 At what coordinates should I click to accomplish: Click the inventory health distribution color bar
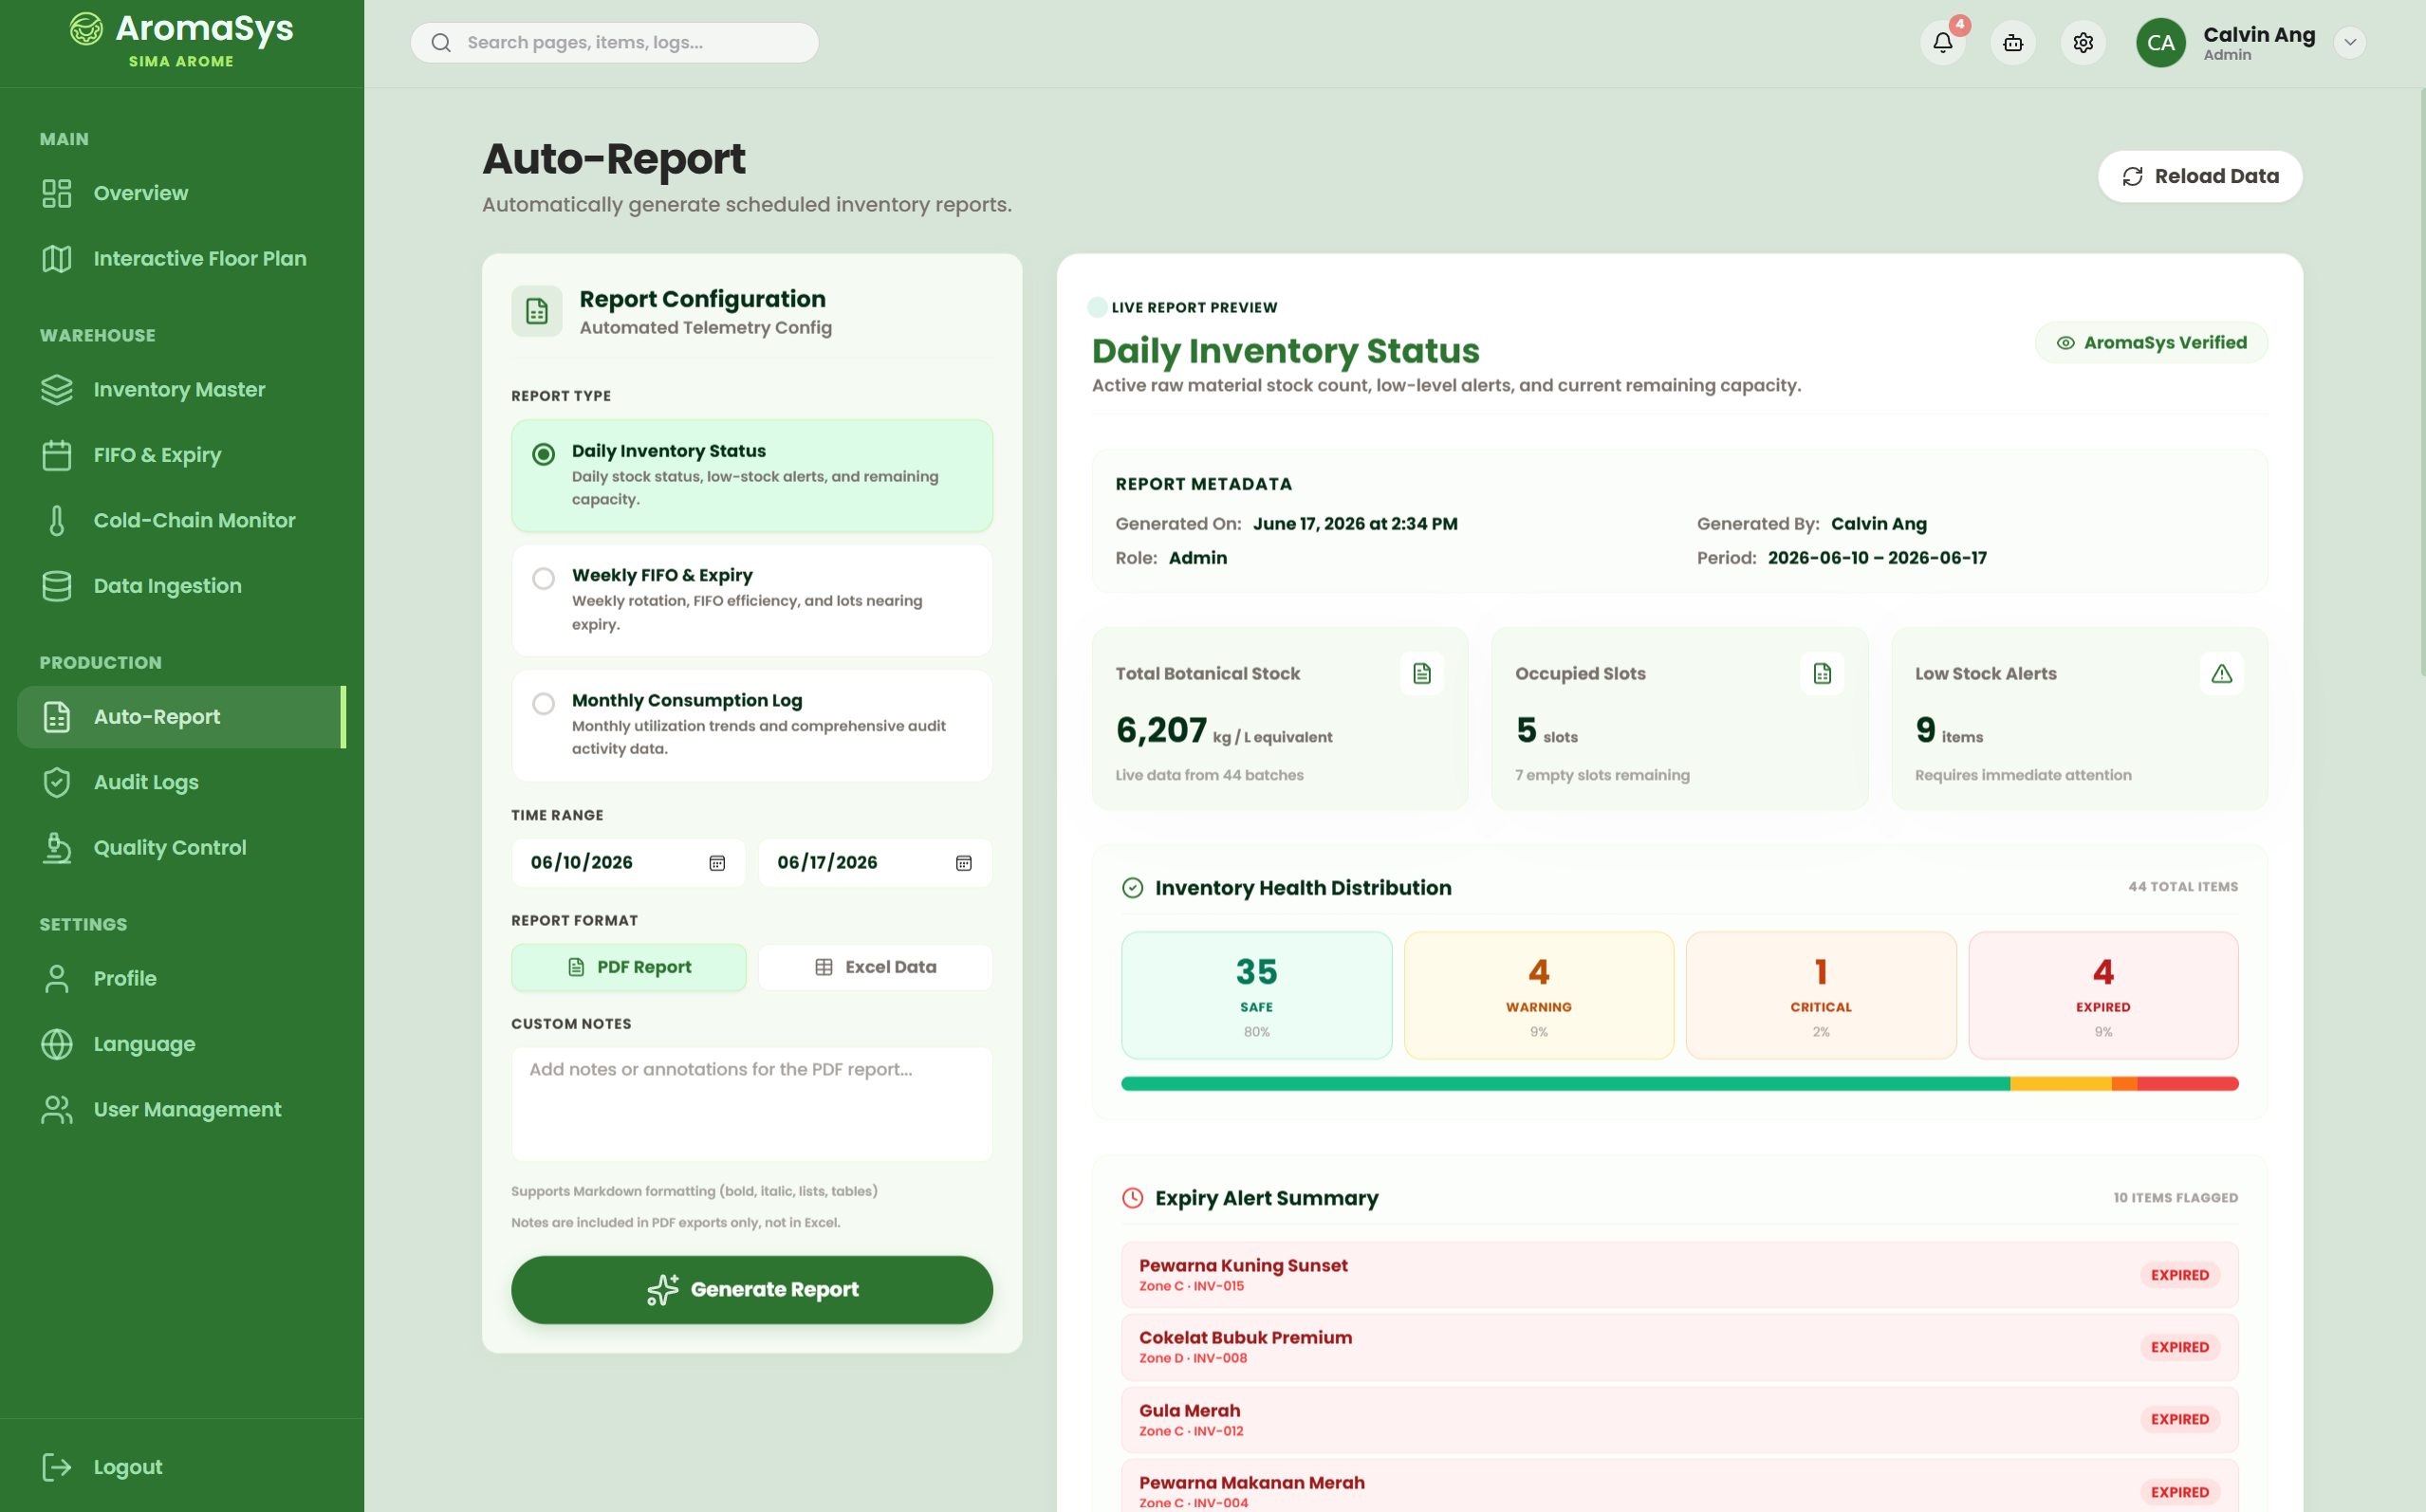point(1679,1084)
